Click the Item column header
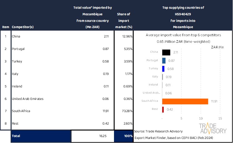Image resolution: width=233 pixels, height=143 pixels. pyautogui.click(x=5, y=27)
